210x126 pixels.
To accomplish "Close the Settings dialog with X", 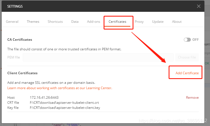I will (199, 6).
